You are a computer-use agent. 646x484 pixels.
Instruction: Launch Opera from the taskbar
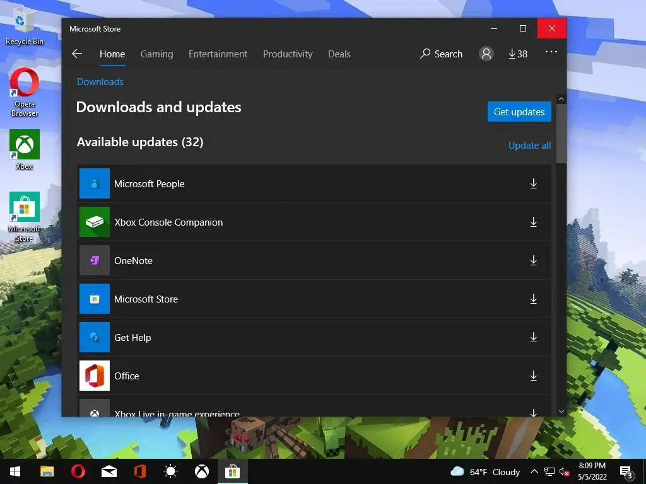click(78, 471)
